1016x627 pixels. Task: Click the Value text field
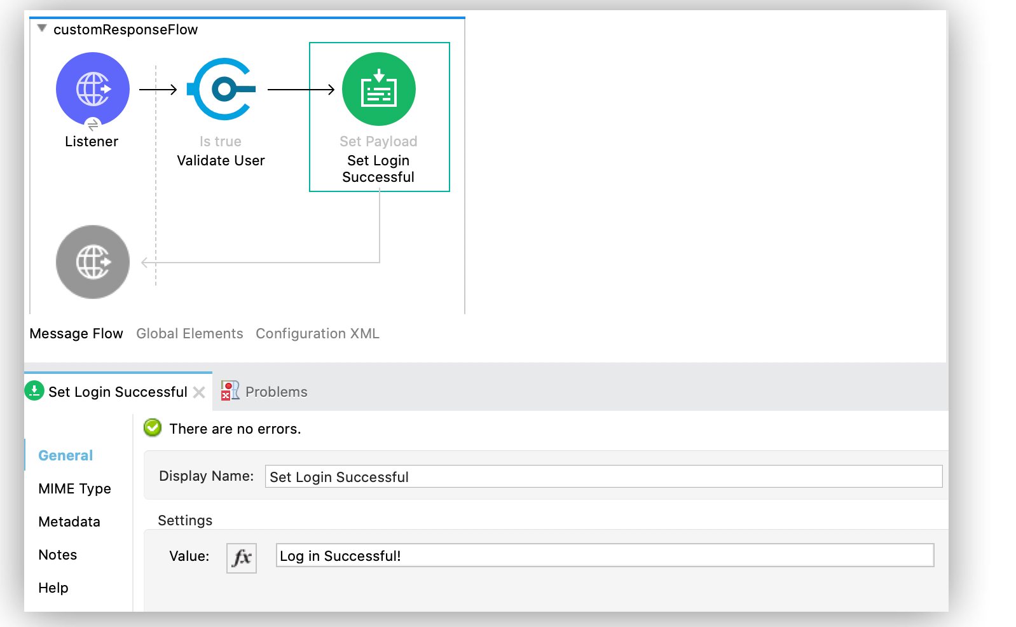tap(604, 555)
